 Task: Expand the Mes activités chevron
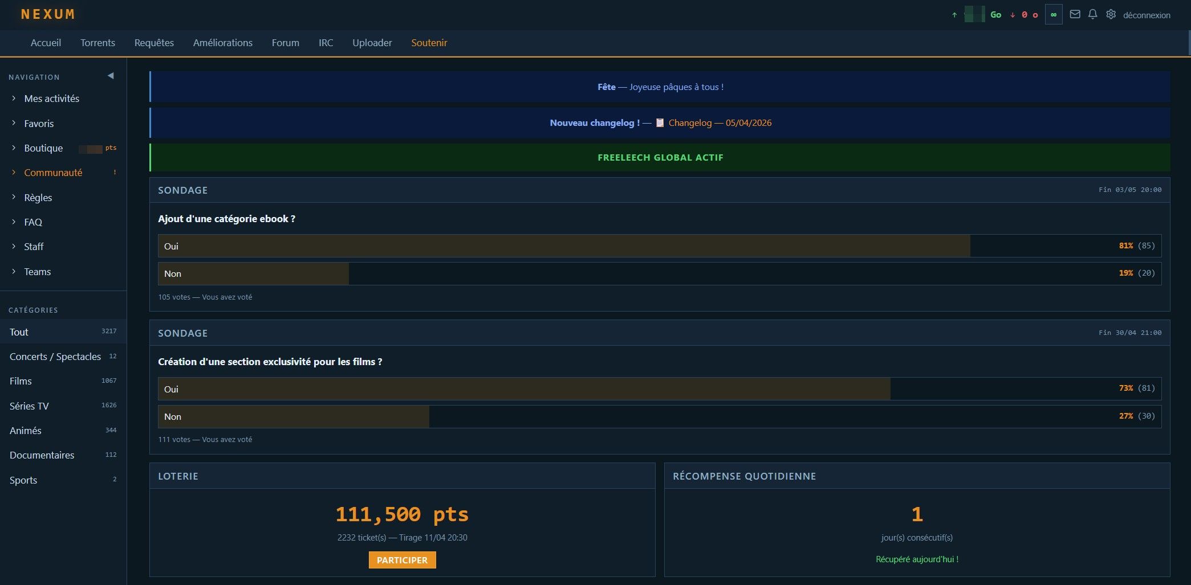pos(14,99)
